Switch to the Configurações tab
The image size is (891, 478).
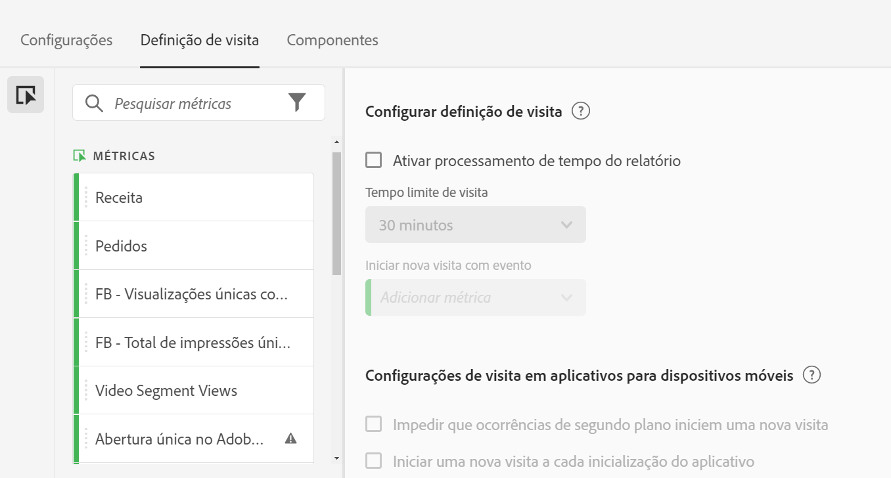66,40
